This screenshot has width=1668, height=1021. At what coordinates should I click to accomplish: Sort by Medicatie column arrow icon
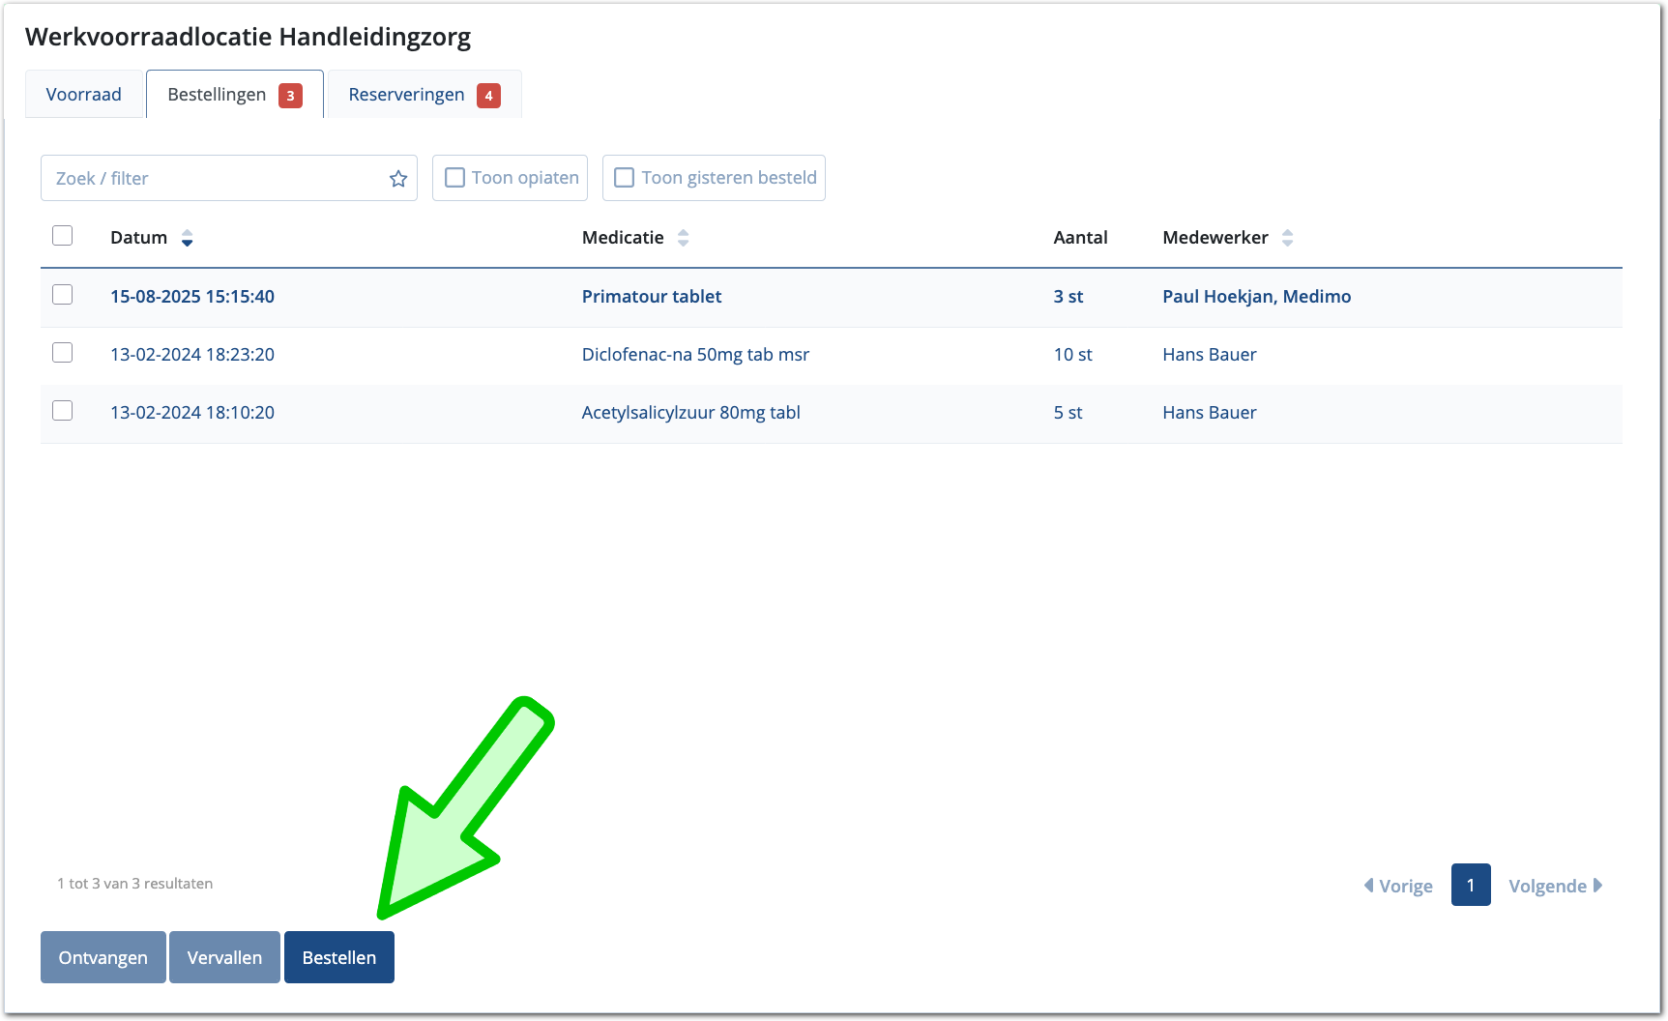[683, 238]
